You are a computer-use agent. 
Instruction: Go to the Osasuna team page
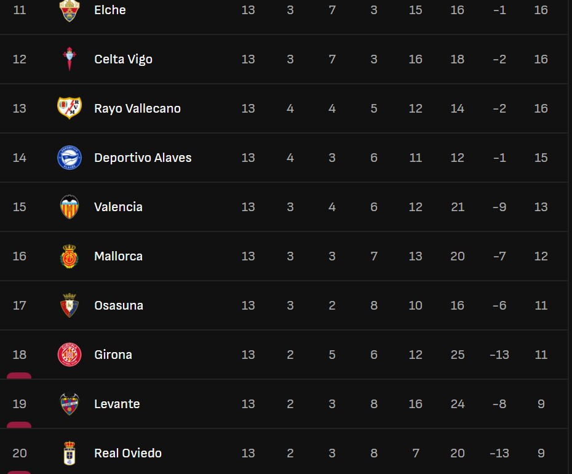pyautogui.click(x=119, y=305)
